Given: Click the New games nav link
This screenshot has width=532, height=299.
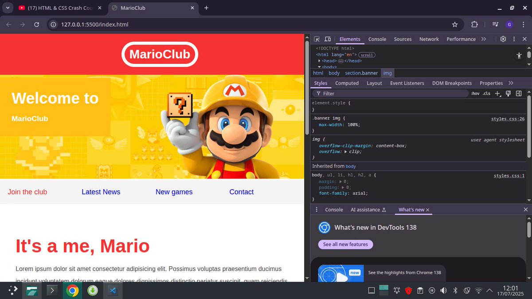Looking at the screenshot, I should point(174,192).
